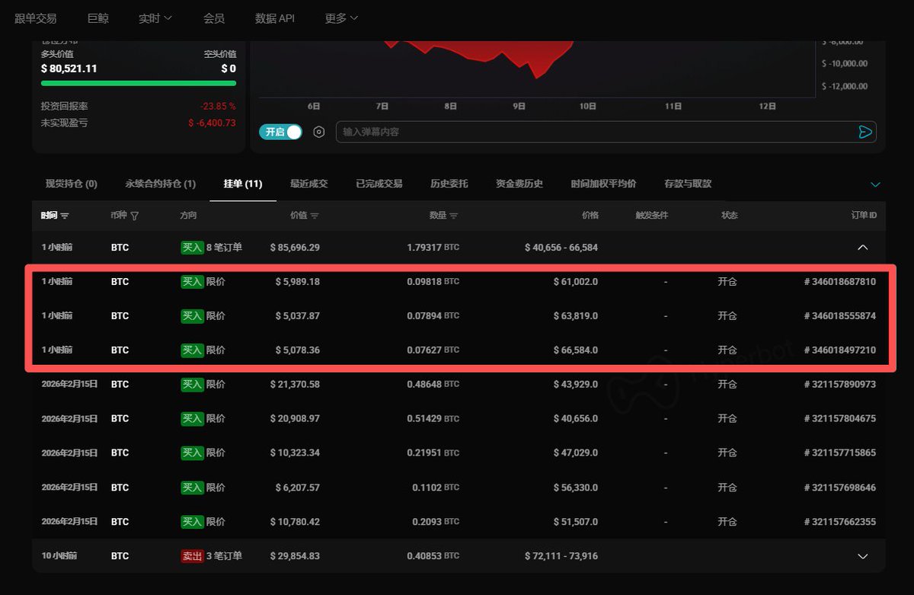
Task: Sort by 价值 column sort icon
Action: point(315,216)
